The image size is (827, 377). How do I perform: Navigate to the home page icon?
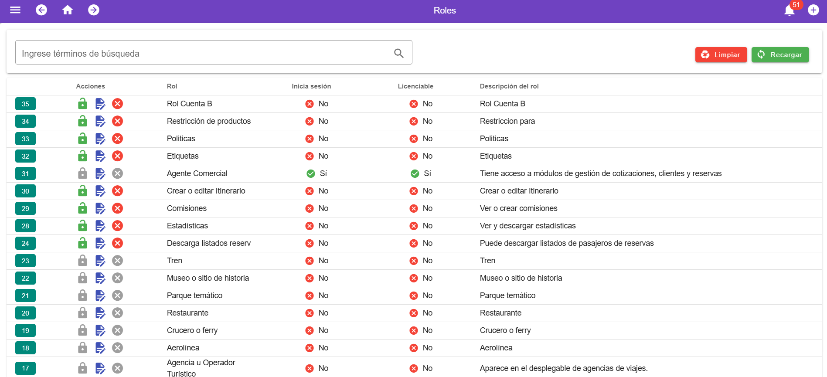coord(68,10)
